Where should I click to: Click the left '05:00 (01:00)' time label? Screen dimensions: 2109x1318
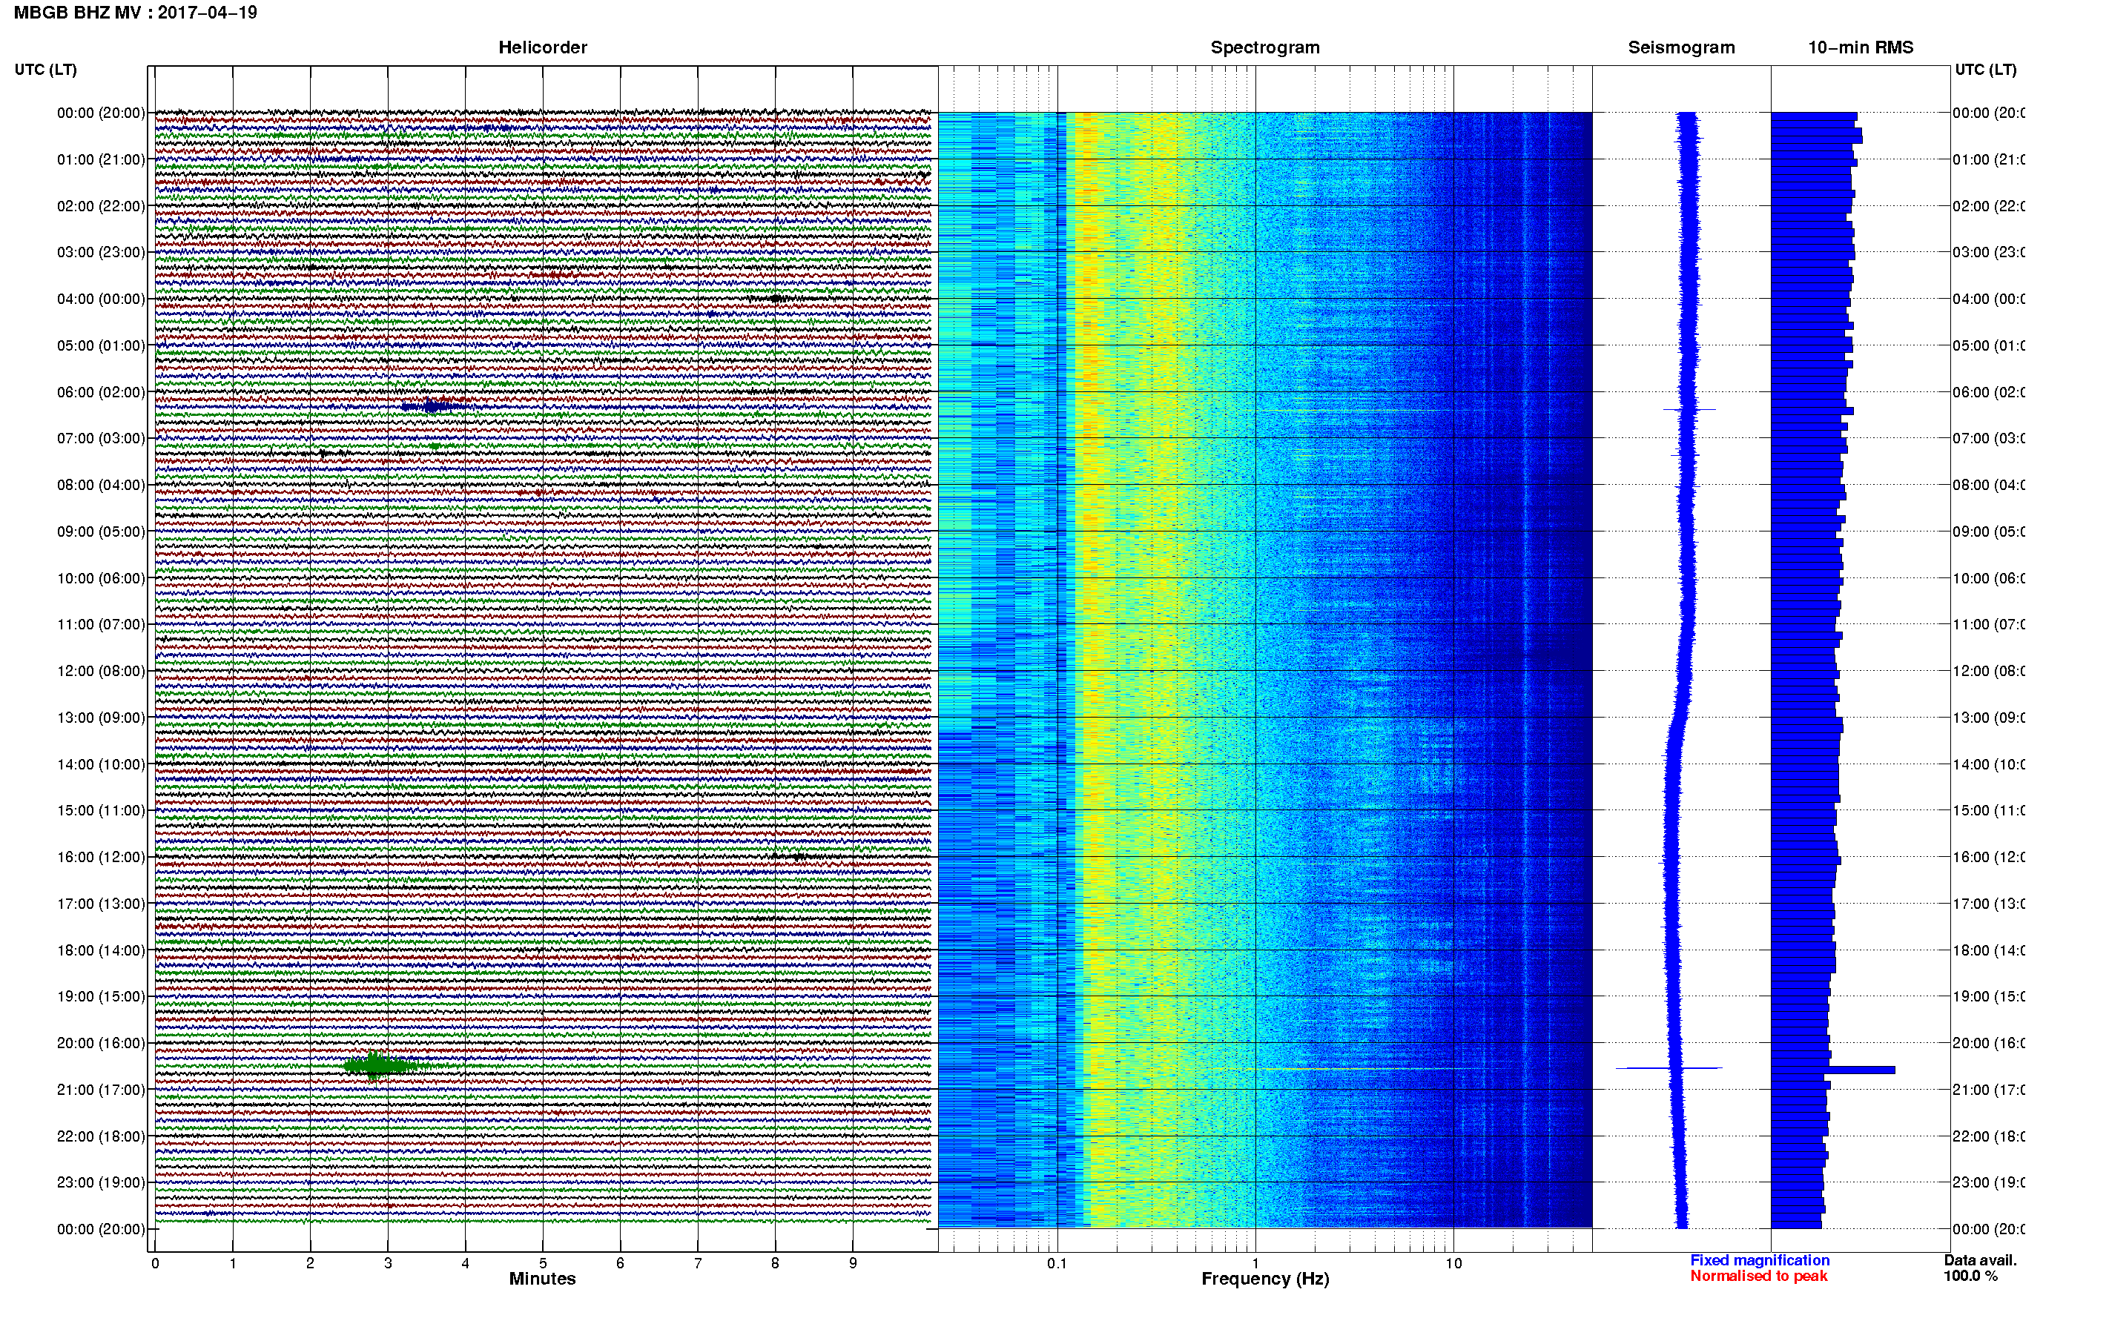pyautogui.click(x=101, y=345)
